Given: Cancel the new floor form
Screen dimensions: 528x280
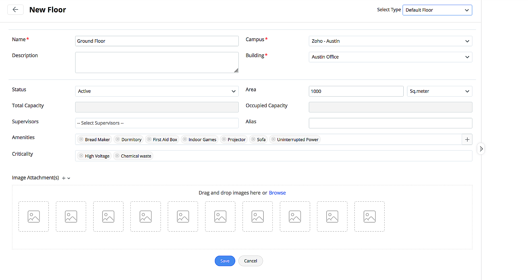Looking at the screenshot, I should [x=250, y=261].
